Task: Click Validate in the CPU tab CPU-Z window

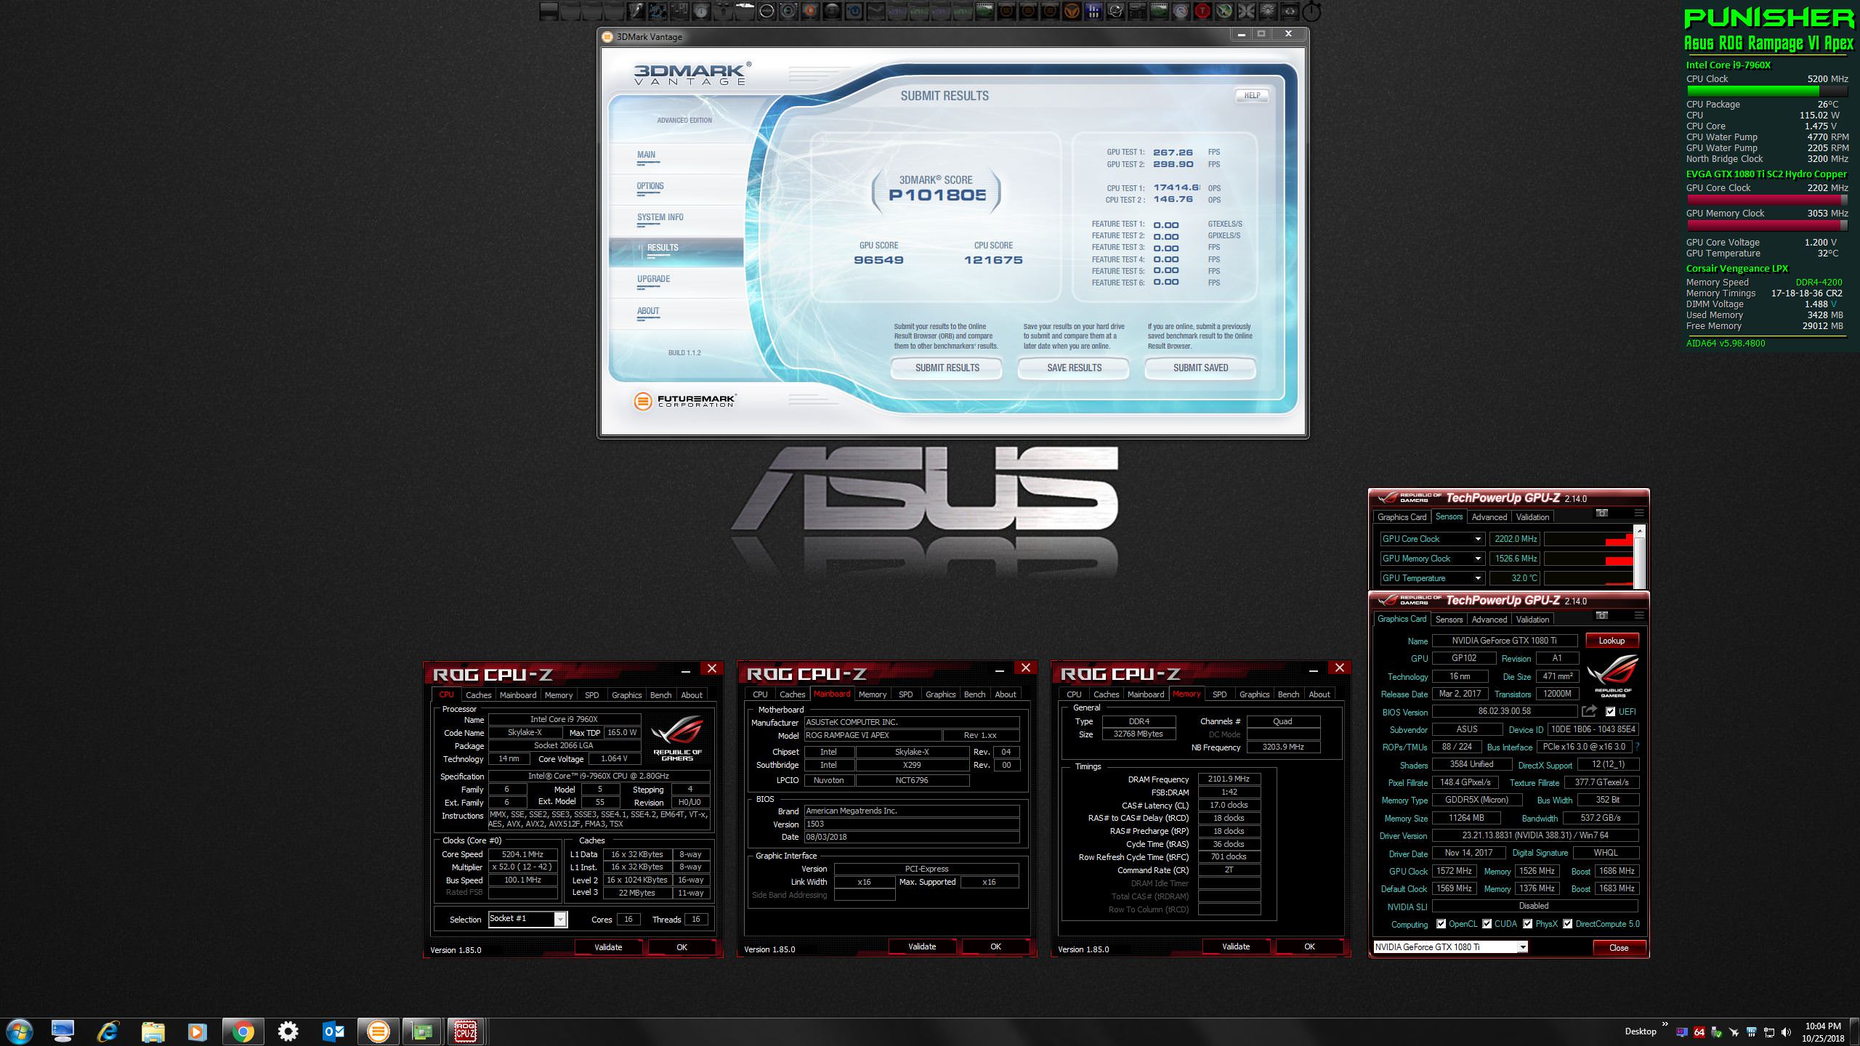Action: (608, 947)
